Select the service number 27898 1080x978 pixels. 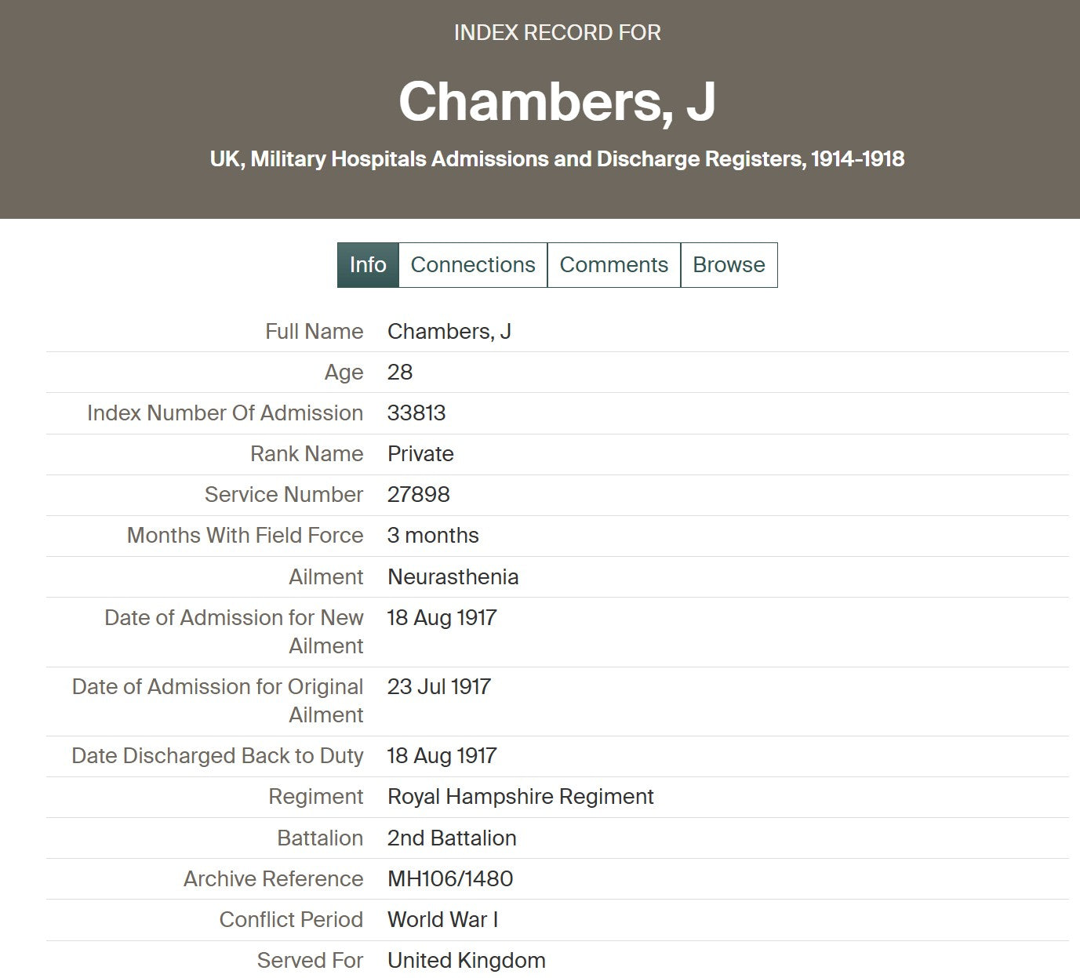coord(419,495)
